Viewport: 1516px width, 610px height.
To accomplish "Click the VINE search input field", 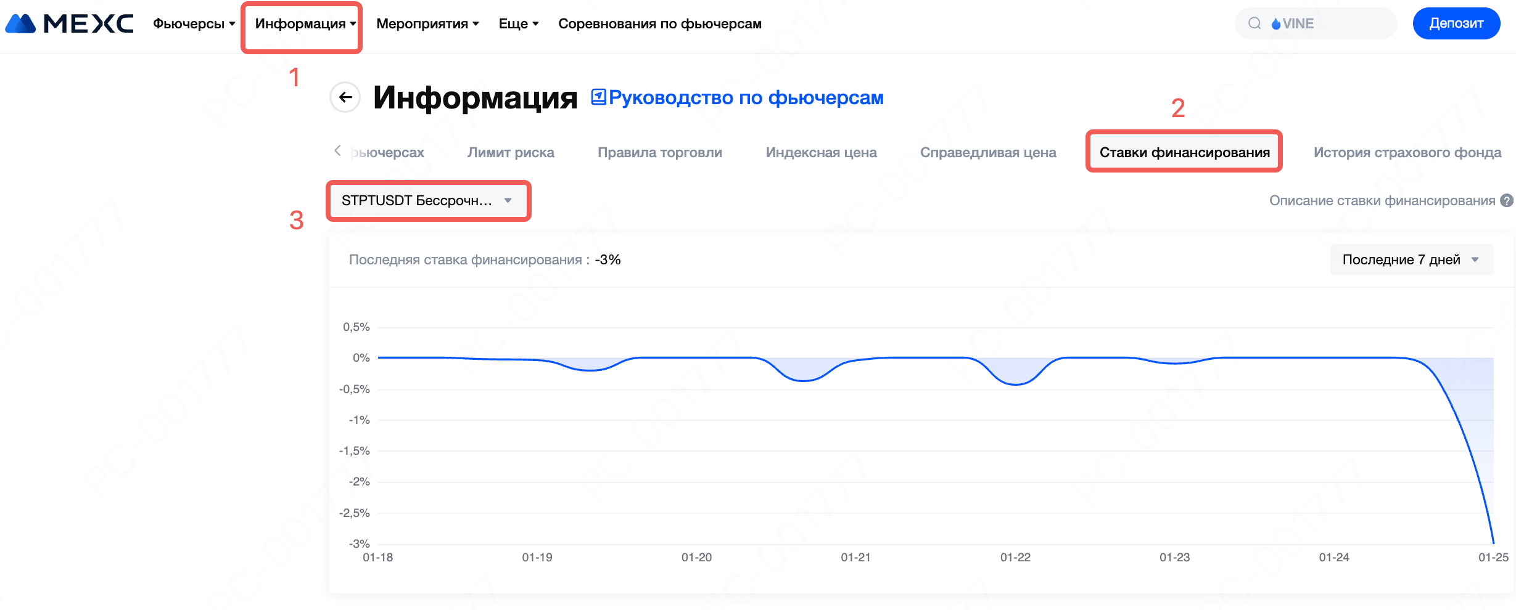I will [x=1332, y=23].
